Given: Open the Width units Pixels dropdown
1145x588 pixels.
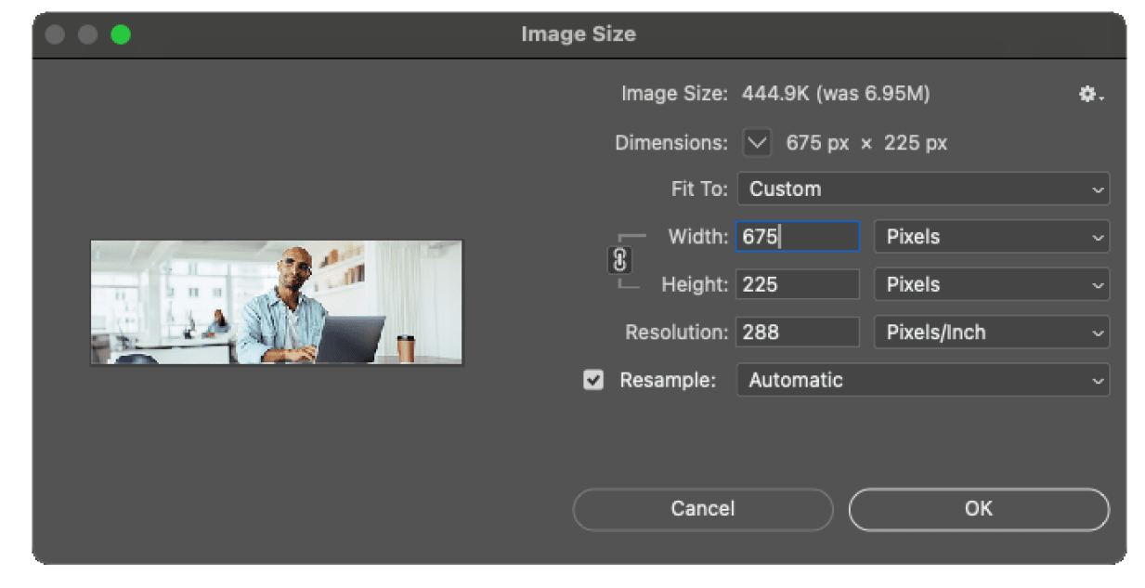Looking at the screenshot, I should click(991, 237).
